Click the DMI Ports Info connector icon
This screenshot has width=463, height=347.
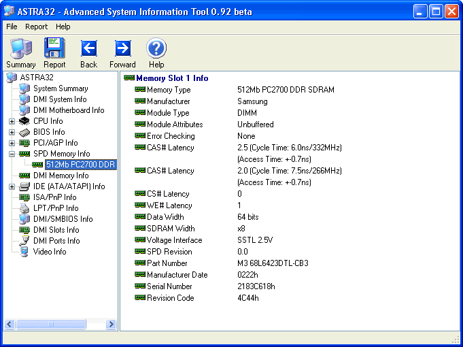tap(24, 241)
